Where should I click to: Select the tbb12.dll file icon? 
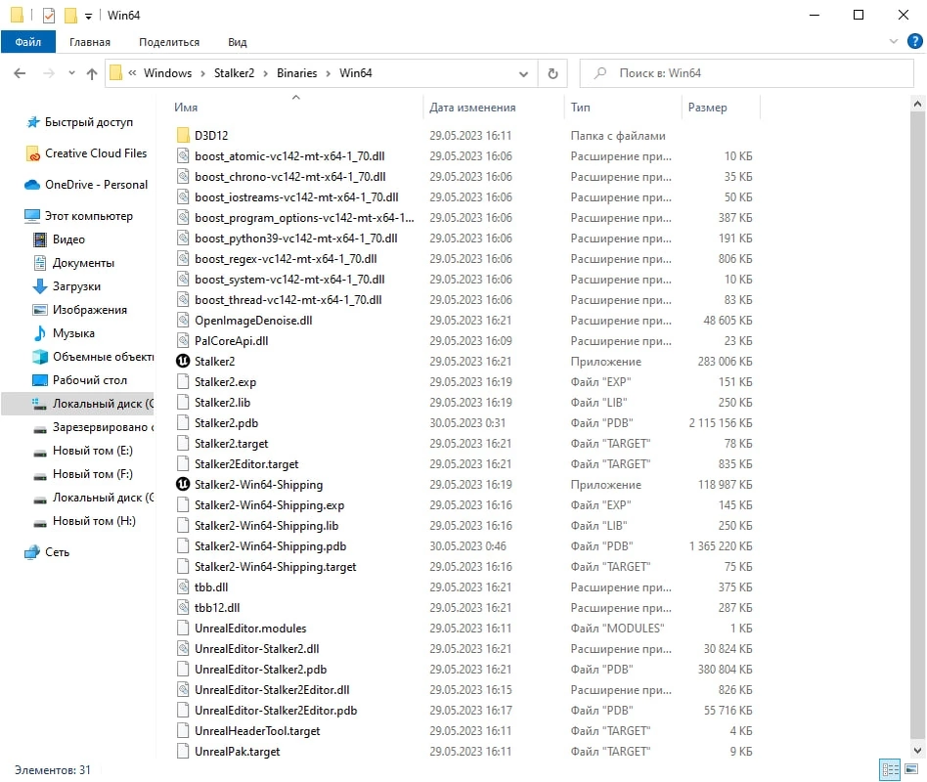point(183,608)
